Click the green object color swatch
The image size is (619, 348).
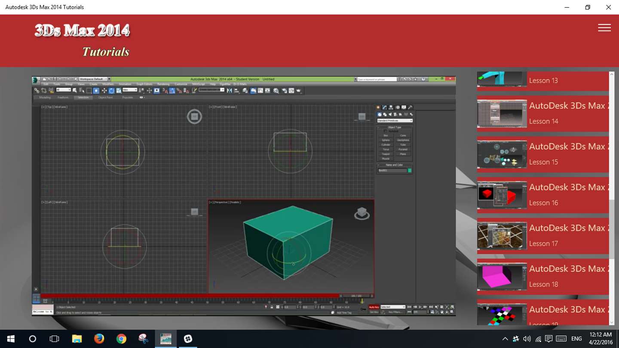(410, 171)
